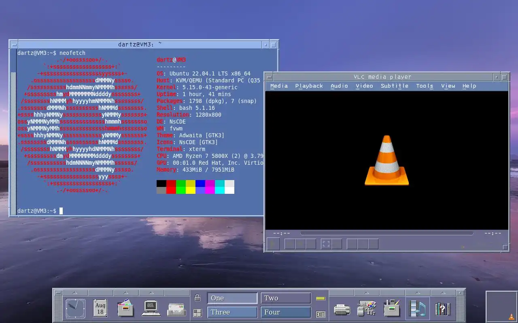Click the padlock lock-screen icon
The height and width of the screenshot is (323, 518).
pyautogui.click(x=197, y=298)
